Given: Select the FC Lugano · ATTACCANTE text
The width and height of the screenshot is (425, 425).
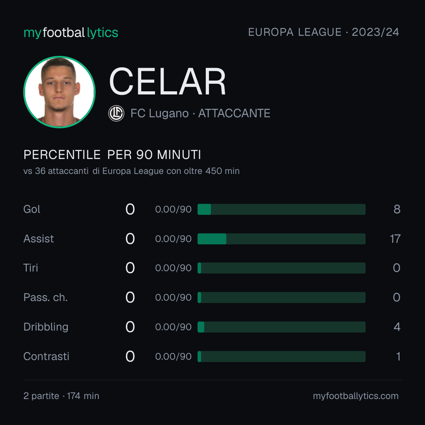Looking at the screenshot, I should (x=200, y=113).
